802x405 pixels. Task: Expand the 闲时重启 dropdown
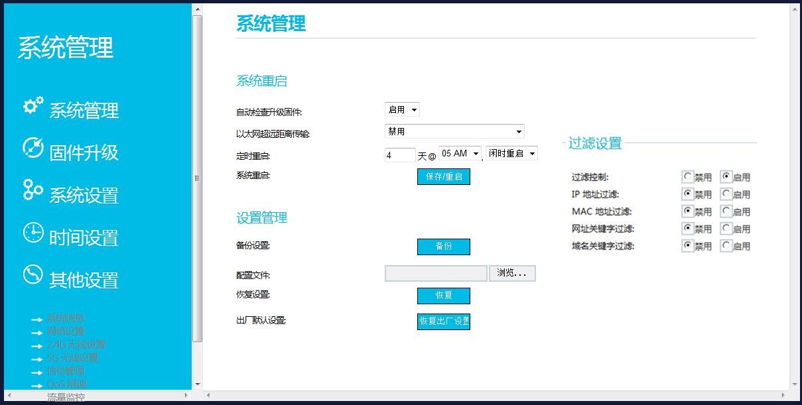coord(511,153)
